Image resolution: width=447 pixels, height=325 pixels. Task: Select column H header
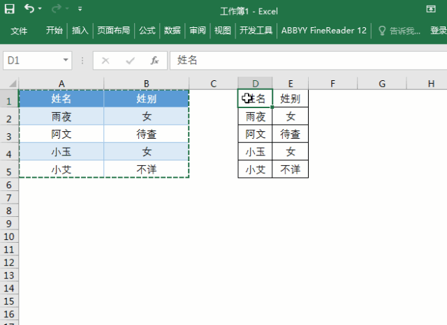click(427, 84)
